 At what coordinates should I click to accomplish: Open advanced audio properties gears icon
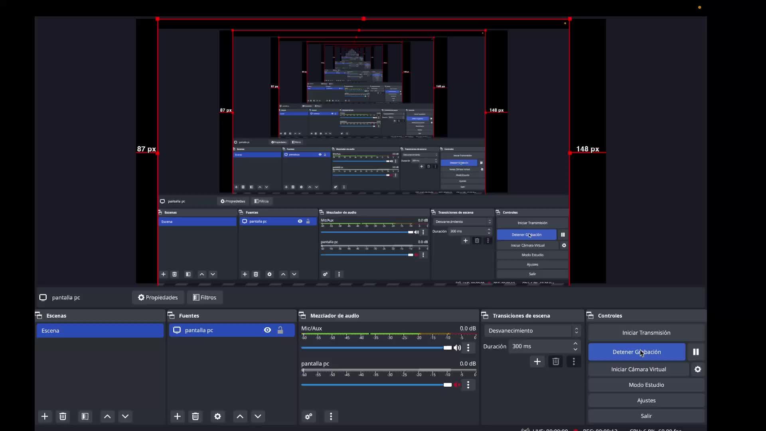tap(308, 416)
